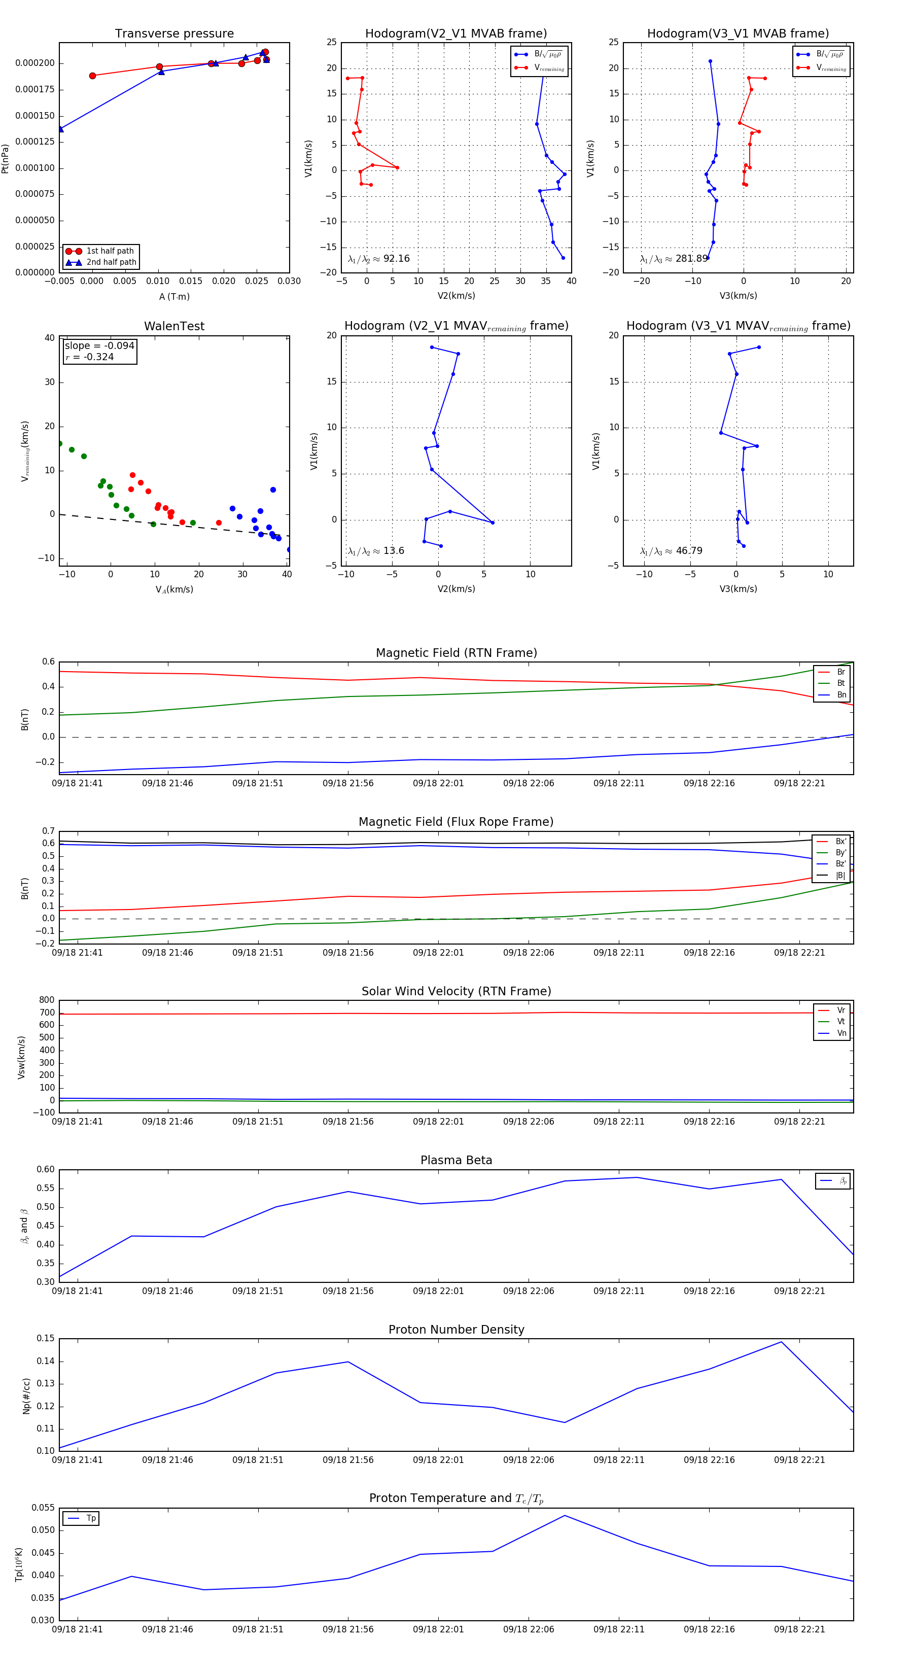The width and height of the screenshot is (913, 1674).
Task: Click the 'Bn' legend entry
Action: click(x=832, y=695)
